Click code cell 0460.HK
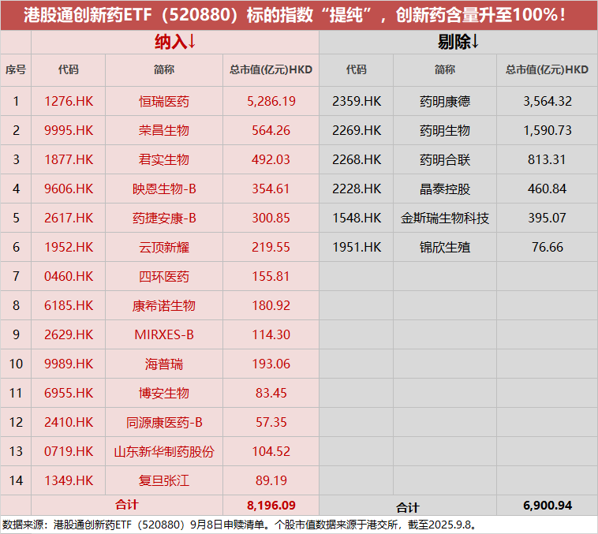The height and width of the screenshot is (534, 598). [69, 276]
